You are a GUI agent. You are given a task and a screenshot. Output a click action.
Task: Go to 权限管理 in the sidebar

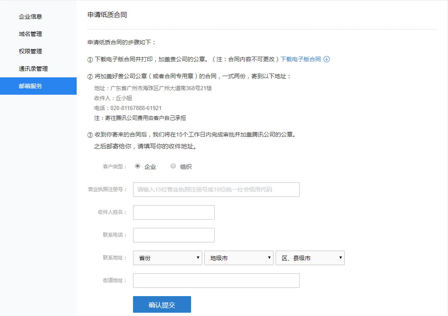click(30, 51)
